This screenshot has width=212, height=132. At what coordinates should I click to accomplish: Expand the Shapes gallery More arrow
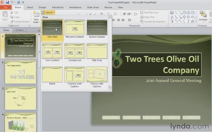point(196,21)
